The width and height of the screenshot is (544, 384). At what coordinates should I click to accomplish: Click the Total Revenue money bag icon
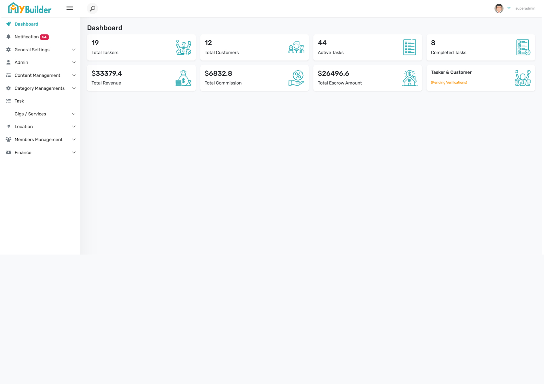(x=183, y=78)
